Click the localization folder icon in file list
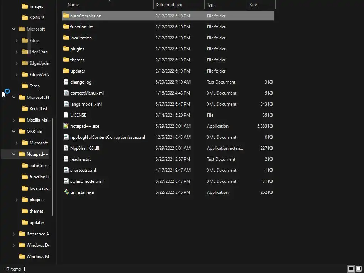The height and width of the screenshot is (273, 364). (x=66, y=38)
